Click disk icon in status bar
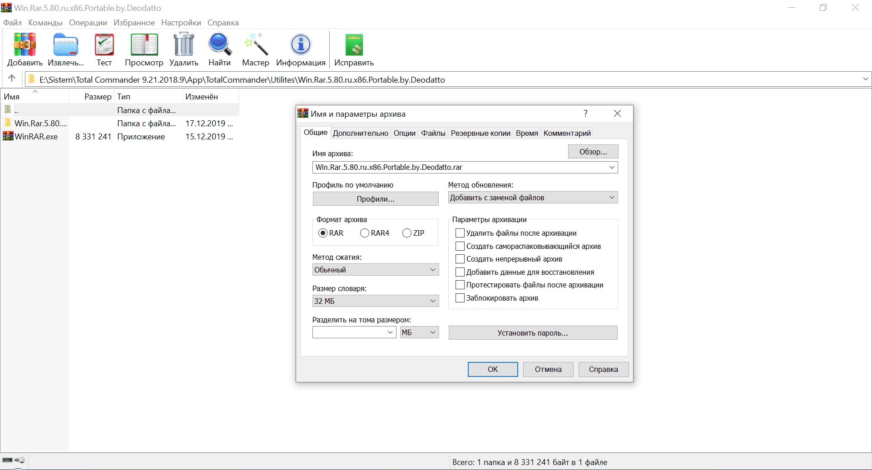This screenshot has width=872, height=470. (x=7, y=460)
